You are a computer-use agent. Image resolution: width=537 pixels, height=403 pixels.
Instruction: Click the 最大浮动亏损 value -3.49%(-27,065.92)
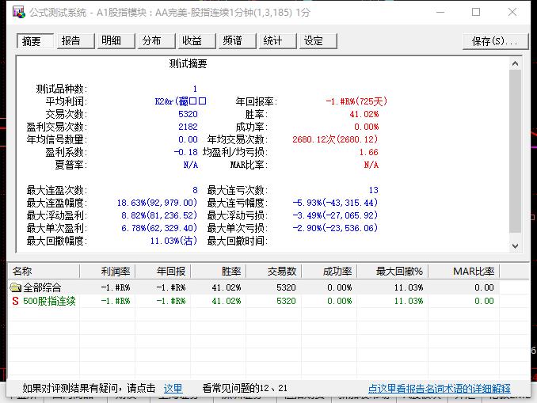(x=335, y=215)
